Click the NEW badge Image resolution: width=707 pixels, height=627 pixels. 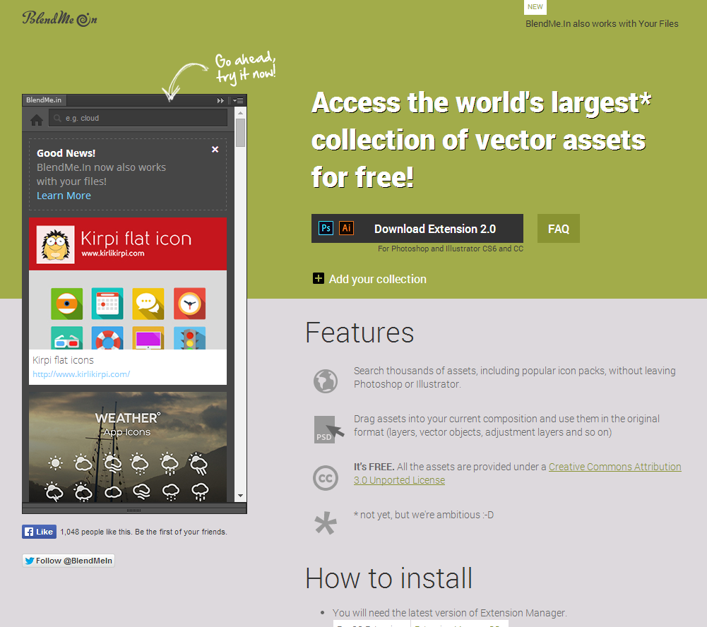pos(535,7)
